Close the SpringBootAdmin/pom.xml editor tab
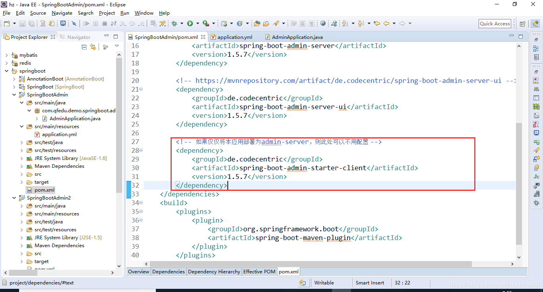The width and height of the screenshot is (543, 292). coord(203,37)
